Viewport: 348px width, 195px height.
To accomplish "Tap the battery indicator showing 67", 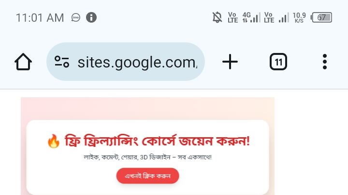I will (x=321, y=17).
